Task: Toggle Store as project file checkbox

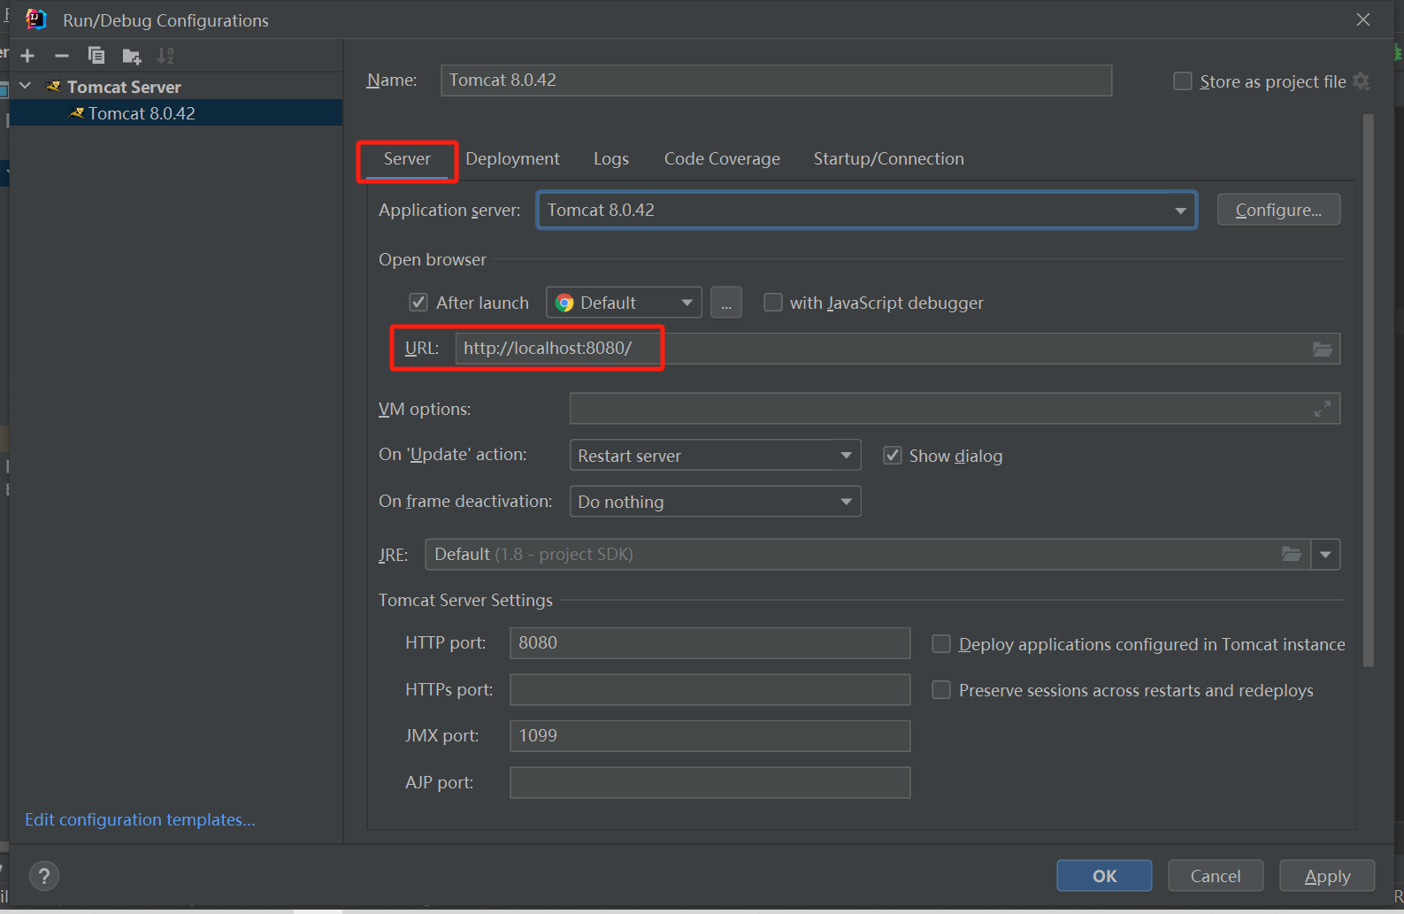Action: [x=1183, y=81]
